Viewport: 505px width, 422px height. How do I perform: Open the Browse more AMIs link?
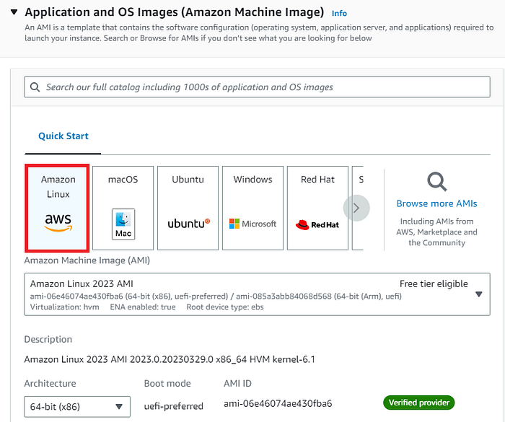click(436, 203)
